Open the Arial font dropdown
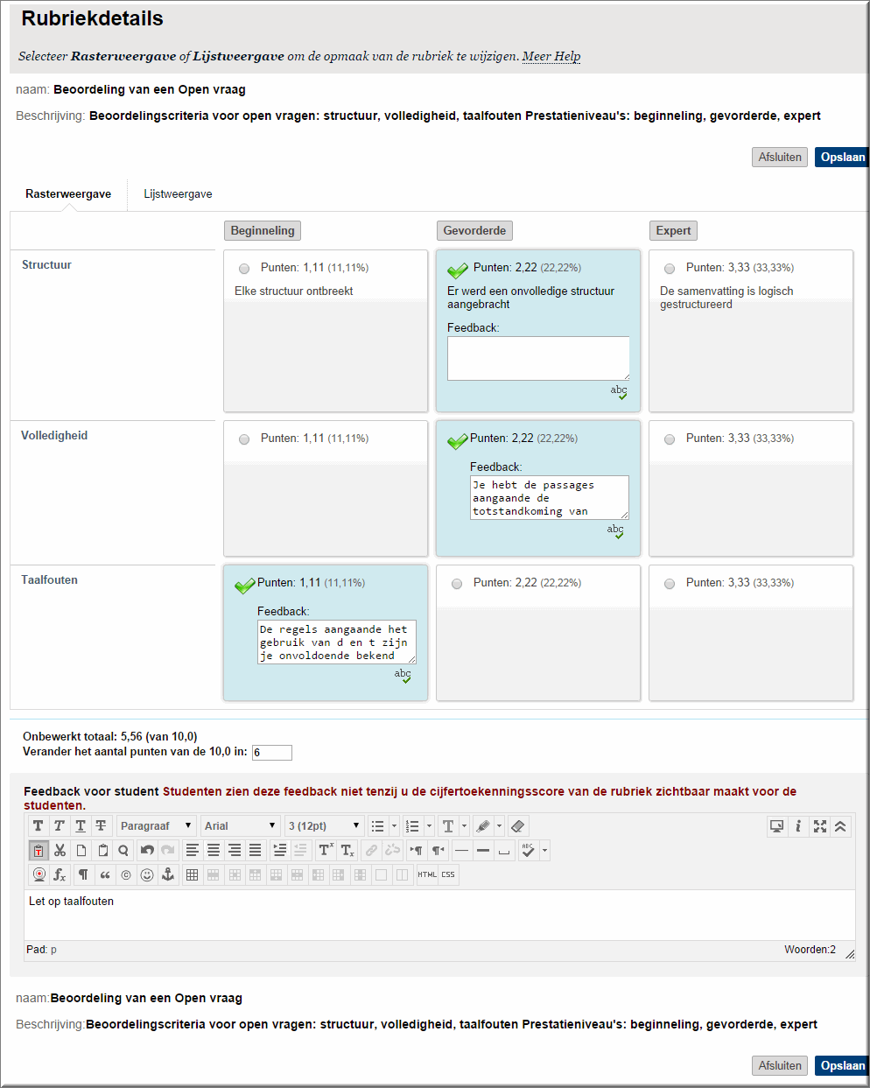The height and width of the screenshot is (1088, 870). 240,825
